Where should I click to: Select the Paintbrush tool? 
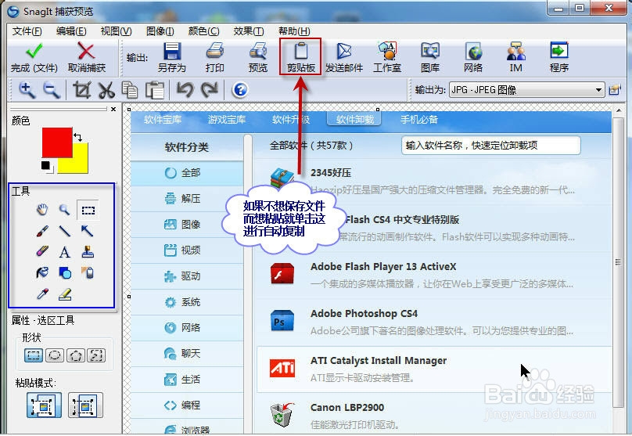point(42,231)
